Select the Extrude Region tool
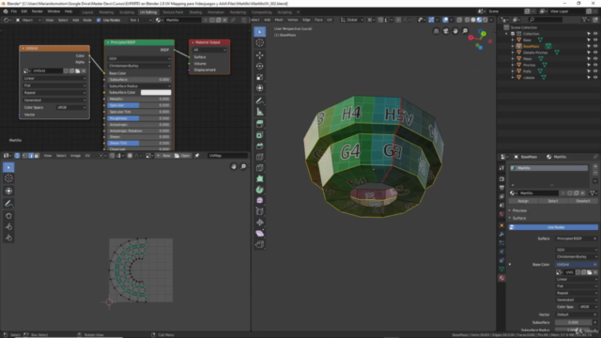 click(259, 124)
